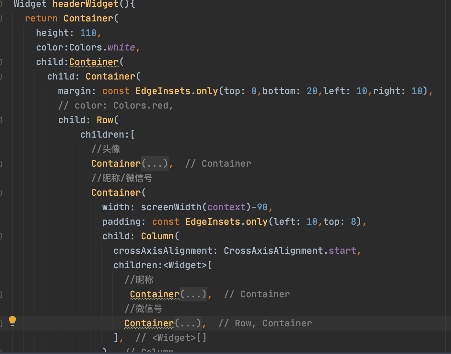Select value 10 after right:
Viewport: 451px width, 354px height.
pyautogui.click(x=417, y=91)
